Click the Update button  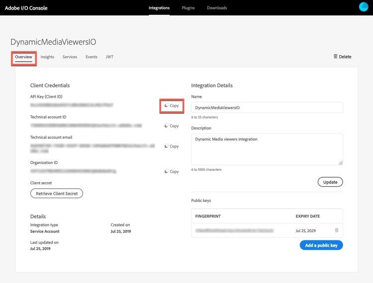pyautogui.click(x=330, y=182)
